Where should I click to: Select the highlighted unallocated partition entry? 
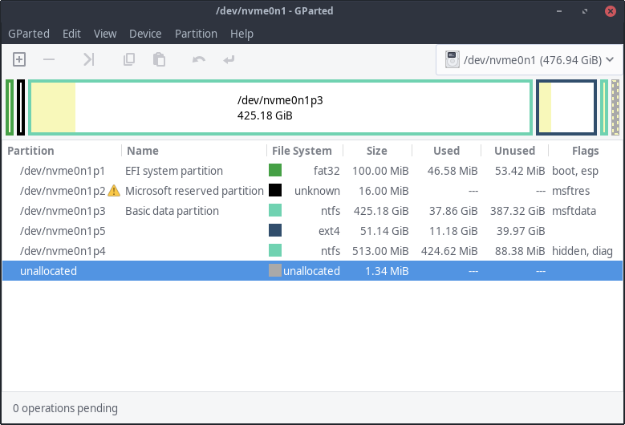(x=313, y=271)
